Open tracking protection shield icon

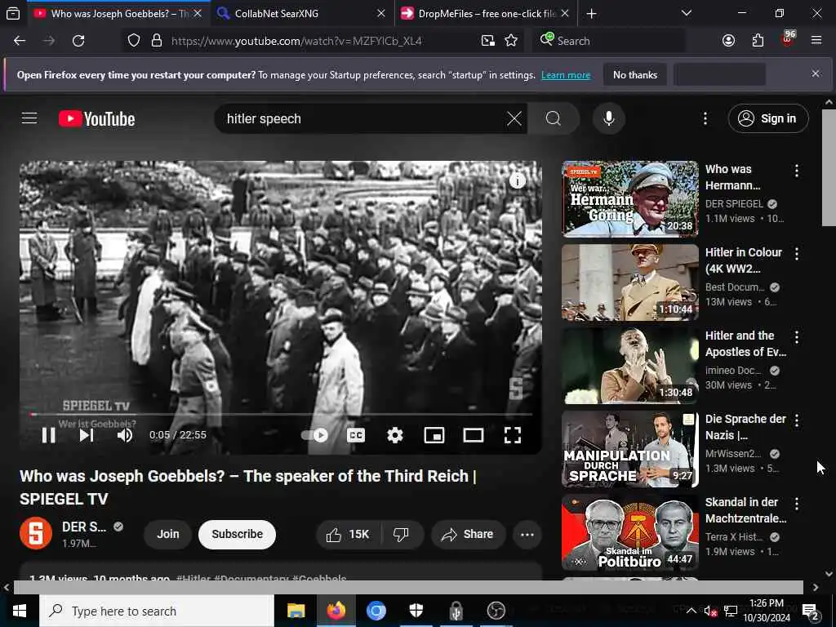[134, 41]
